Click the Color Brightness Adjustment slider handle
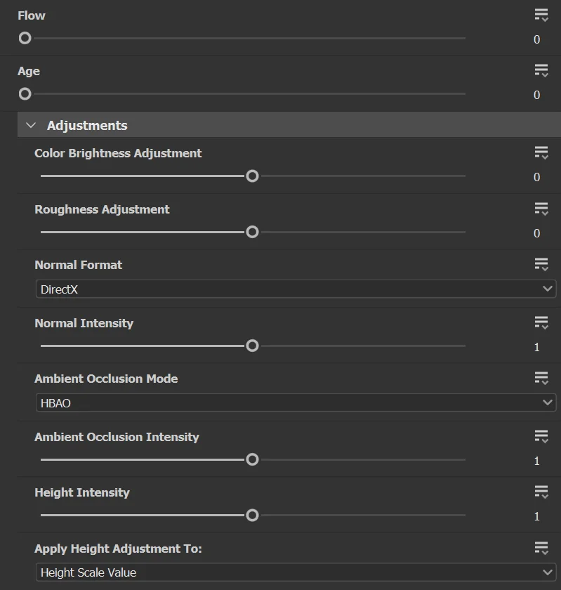The height and width of the screenshot is (590, 561). pyautogui.click(x=252, y=176)
